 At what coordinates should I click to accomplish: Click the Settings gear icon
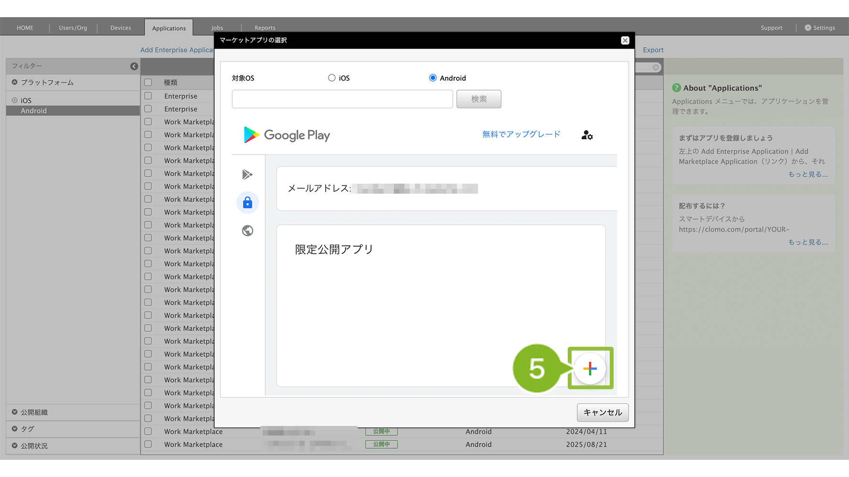[x=807, y=28]
